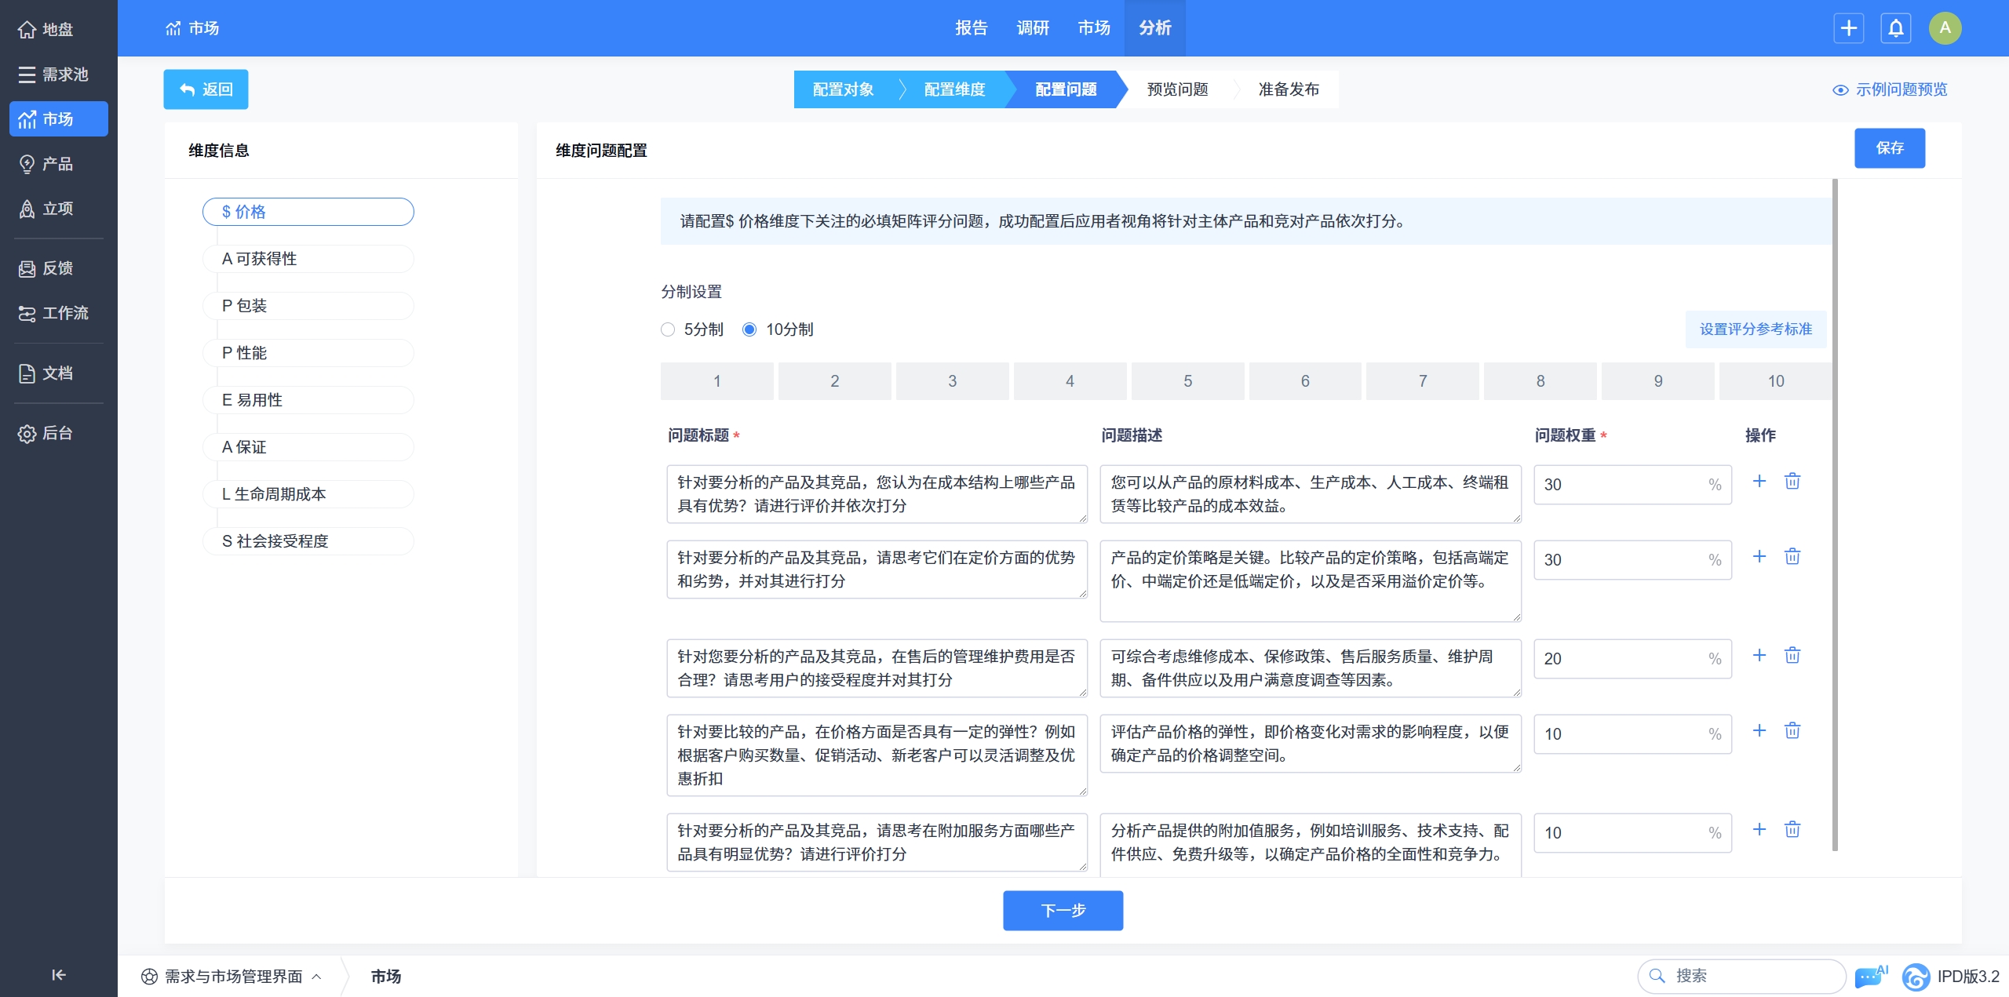Expand the 需求与市场管理界面 menu
The height and width of the screenshot is (997, 2009).
pos(232,976)
